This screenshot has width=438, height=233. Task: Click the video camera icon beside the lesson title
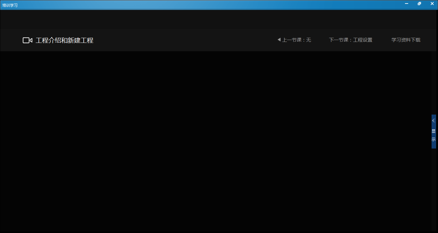[x=28, y=40]
